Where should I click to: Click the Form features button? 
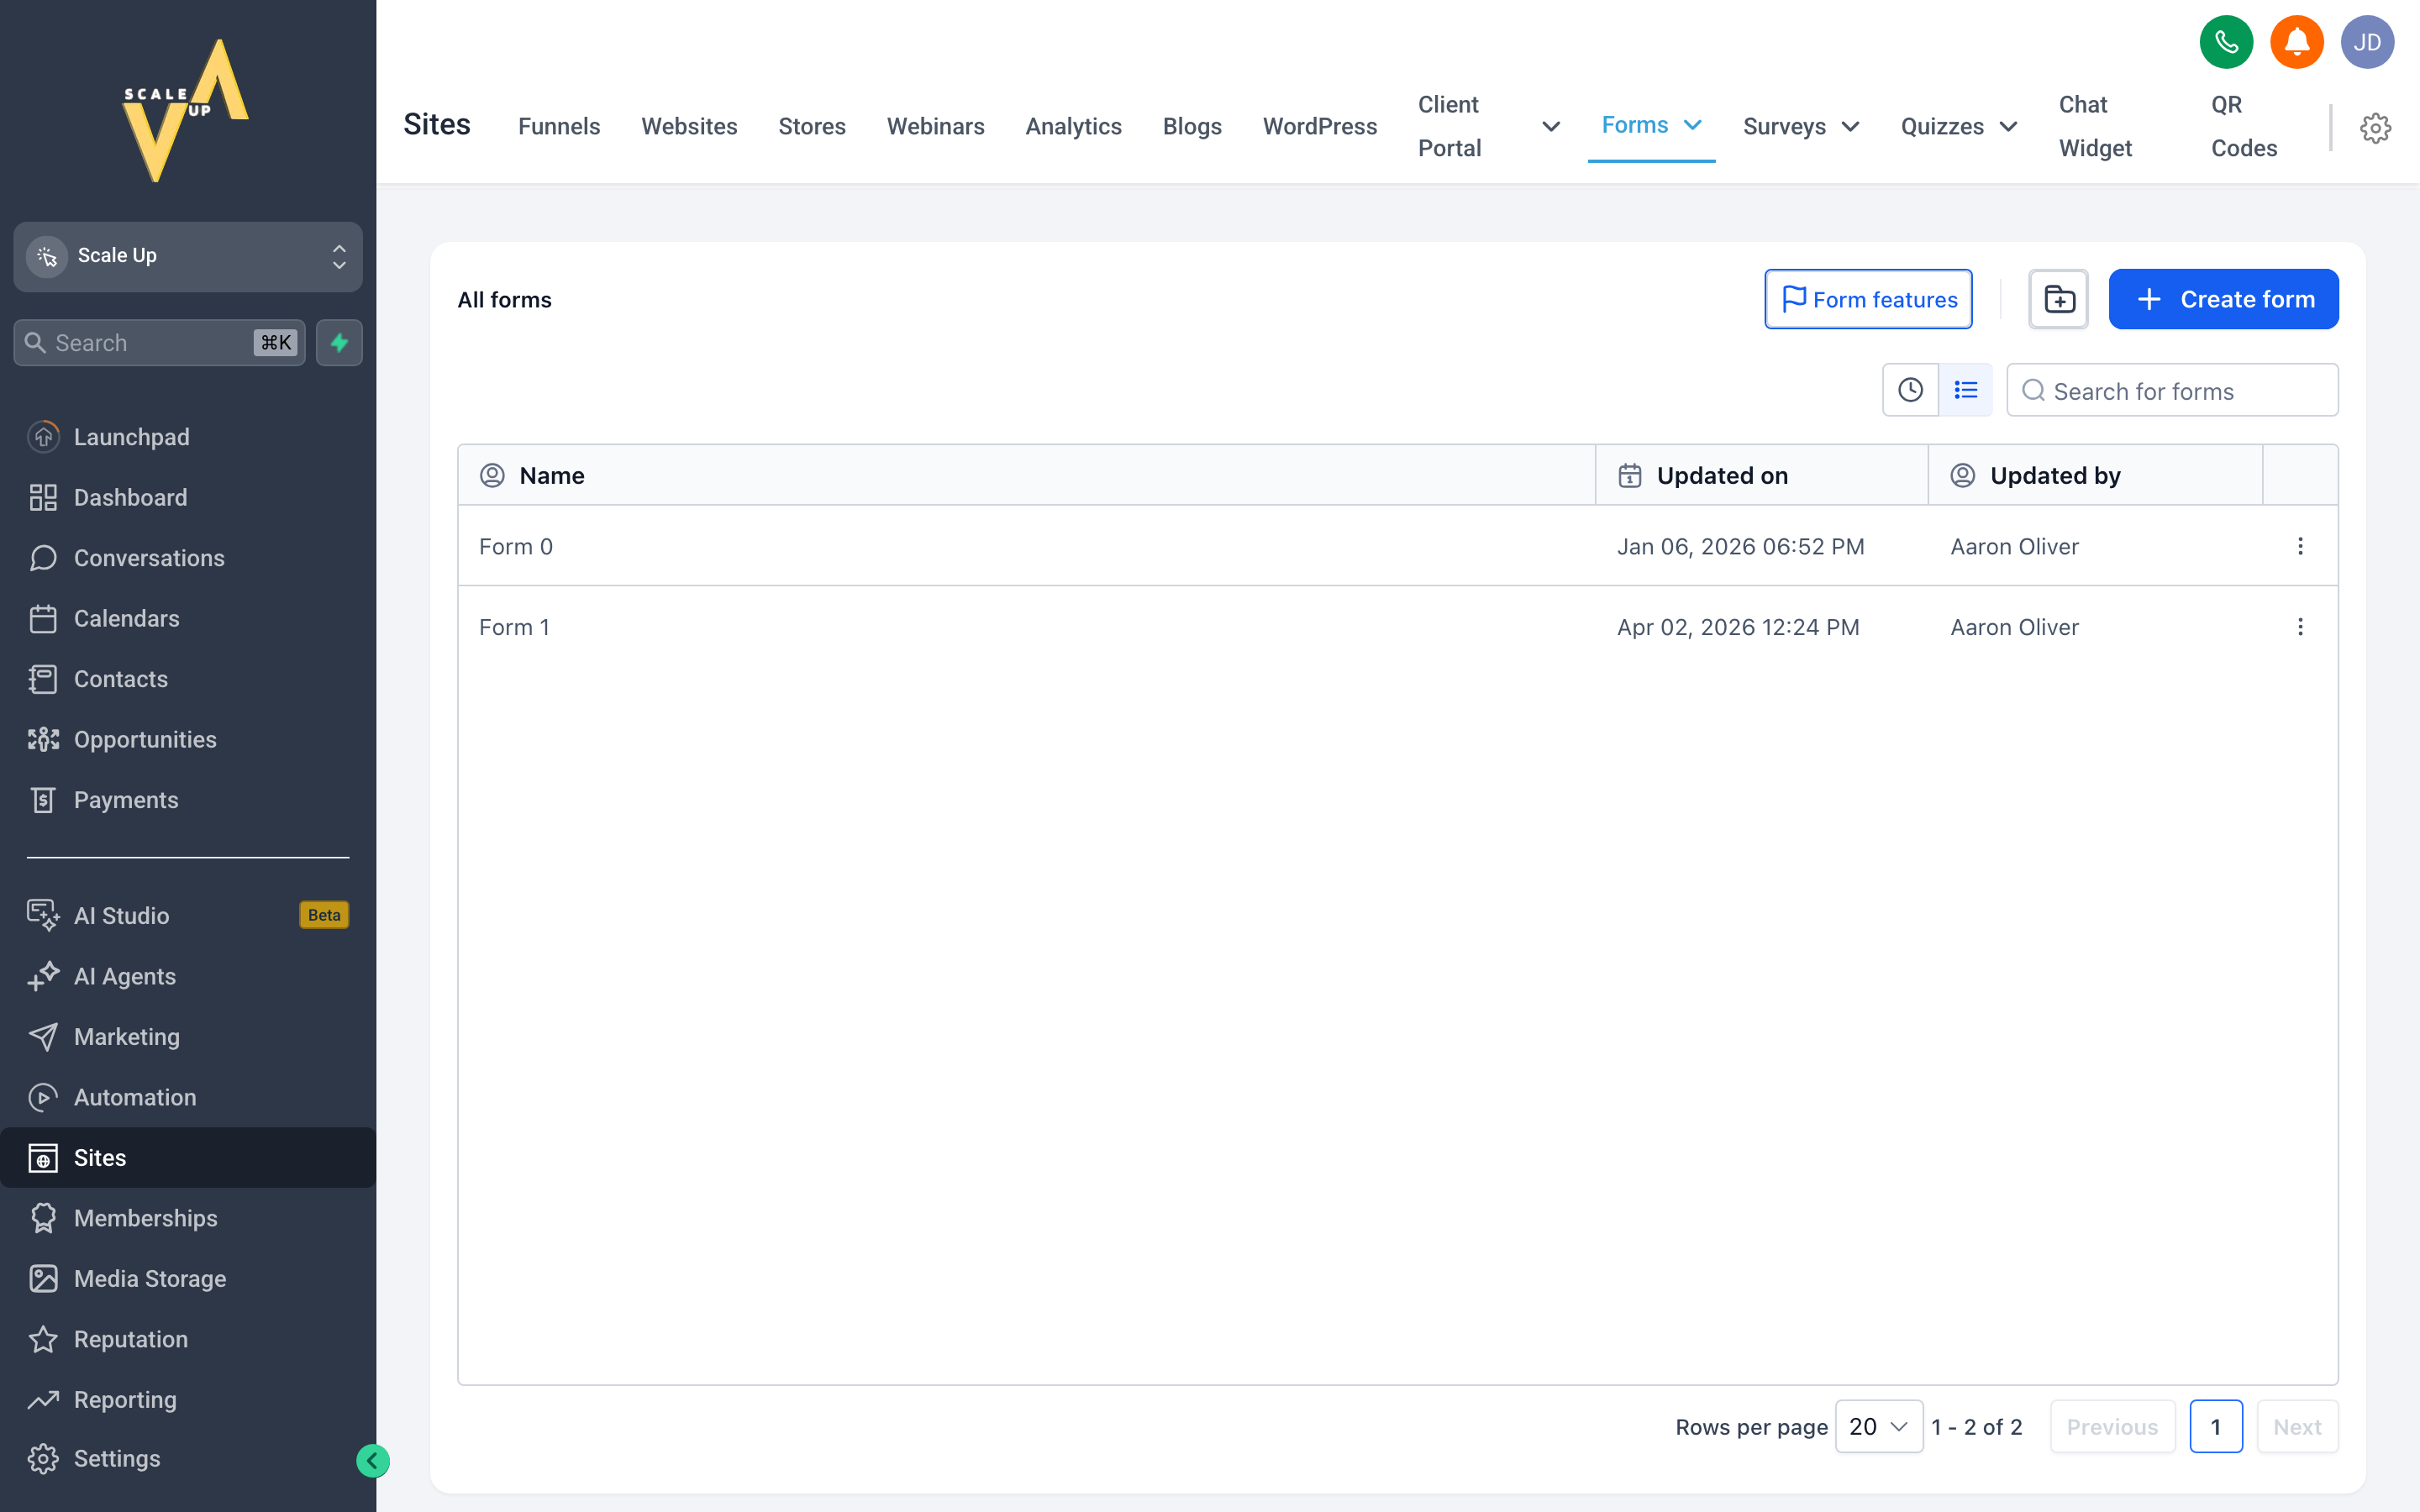click(1867, 299)
